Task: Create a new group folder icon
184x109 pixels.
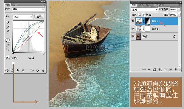Action: coord(165,69)
